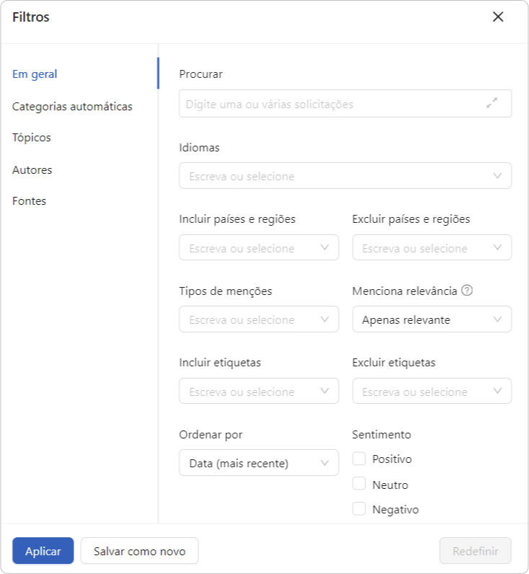Open the Ordenar por dropdown

click(259, 463)
